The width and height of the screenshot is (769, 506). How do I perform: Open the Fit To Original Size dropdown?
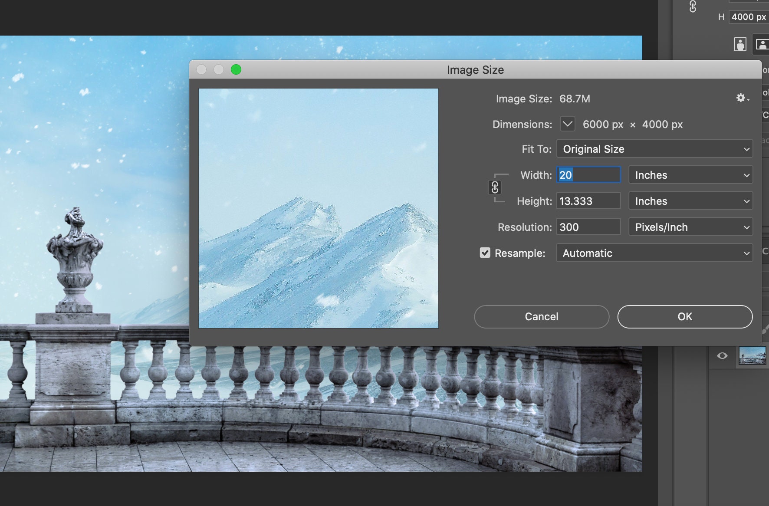pyautogui.click(x=654, y=149)
